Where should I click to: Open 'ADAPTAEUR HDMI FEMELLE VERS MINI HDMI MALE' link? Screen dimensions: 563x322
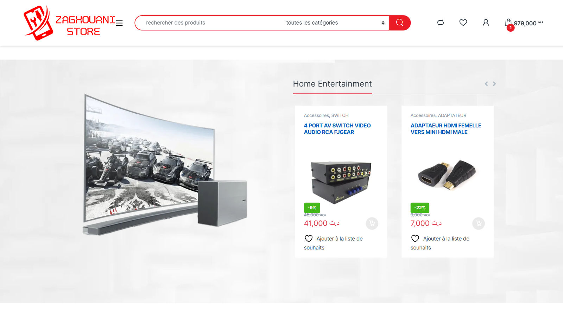[446, 129]
